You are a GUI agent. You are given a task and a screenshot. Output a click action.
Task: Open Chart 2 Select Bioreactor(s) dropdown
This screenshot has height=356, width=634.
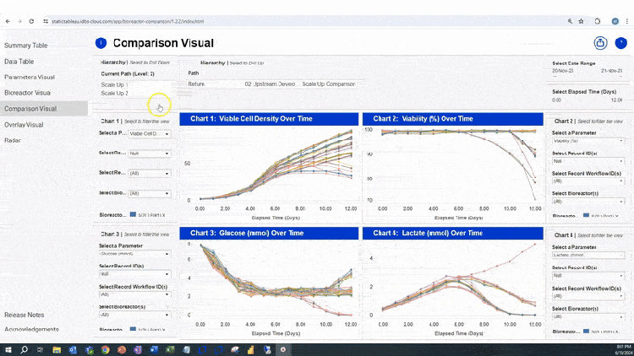[588, 201]
